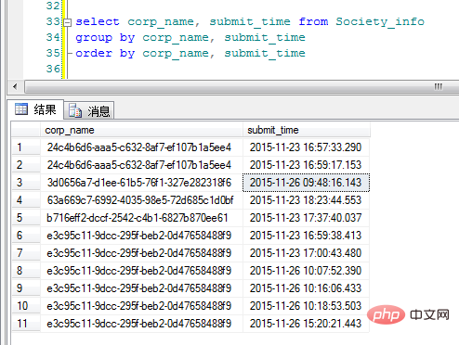Select row header number 5
Screen dimensions: 459x345
26,218
